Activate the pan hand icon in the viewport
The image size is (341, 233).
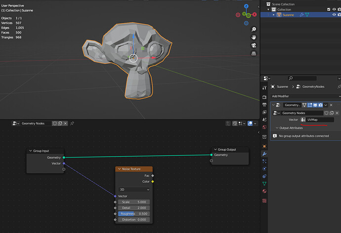click(254, 38)
